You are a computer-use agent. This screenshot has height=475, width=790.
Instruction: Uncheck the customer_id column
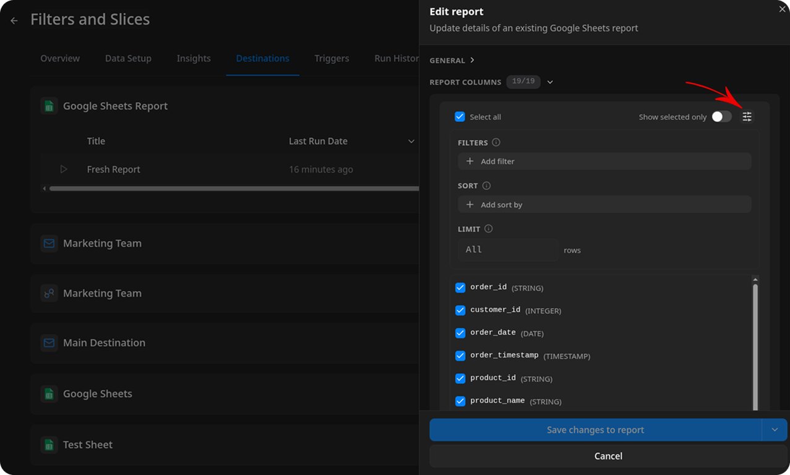coord(460,310)
